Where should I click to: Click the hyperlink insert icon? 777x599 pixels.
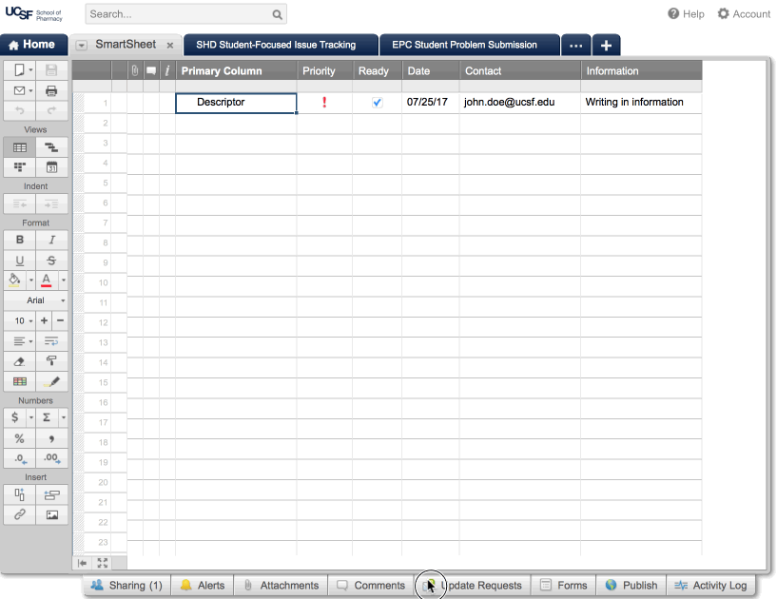(20, 514)
